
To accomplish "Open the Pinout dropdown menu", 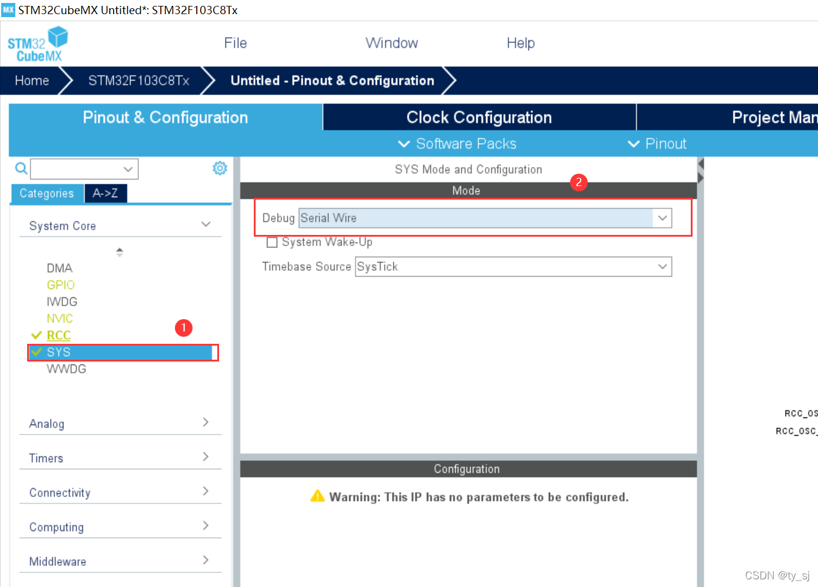I will (x=657, y=144).
